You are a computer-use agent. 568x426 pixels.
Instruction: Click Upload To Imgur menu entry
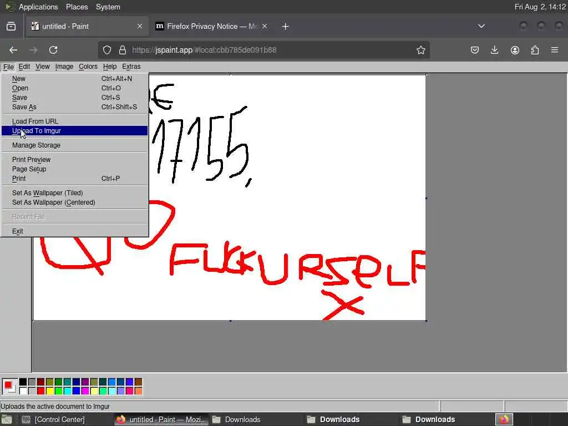pyautogui.click(x=74, y=131)
